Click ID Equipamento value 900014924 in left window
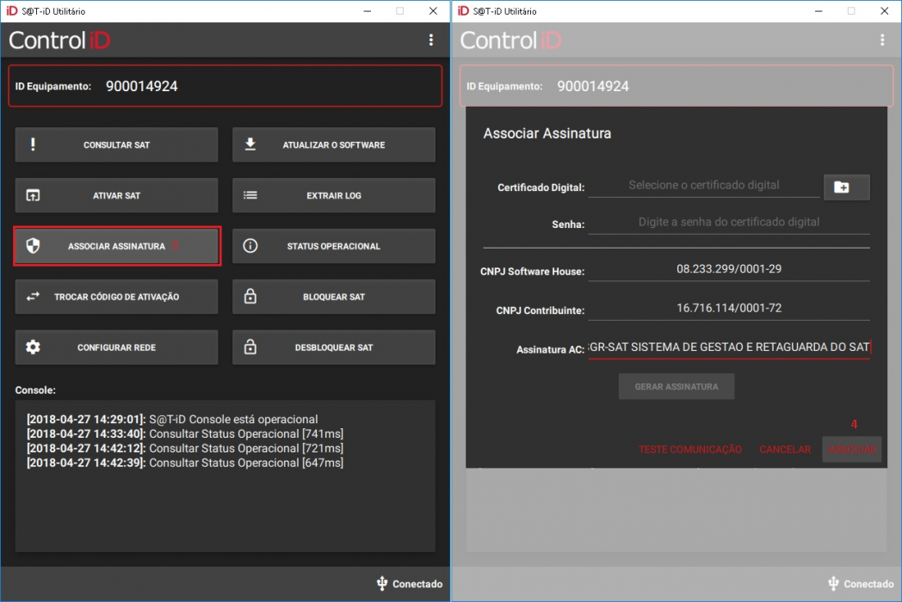The height and width of the screenshot is (602, 902). pos(141,86)
